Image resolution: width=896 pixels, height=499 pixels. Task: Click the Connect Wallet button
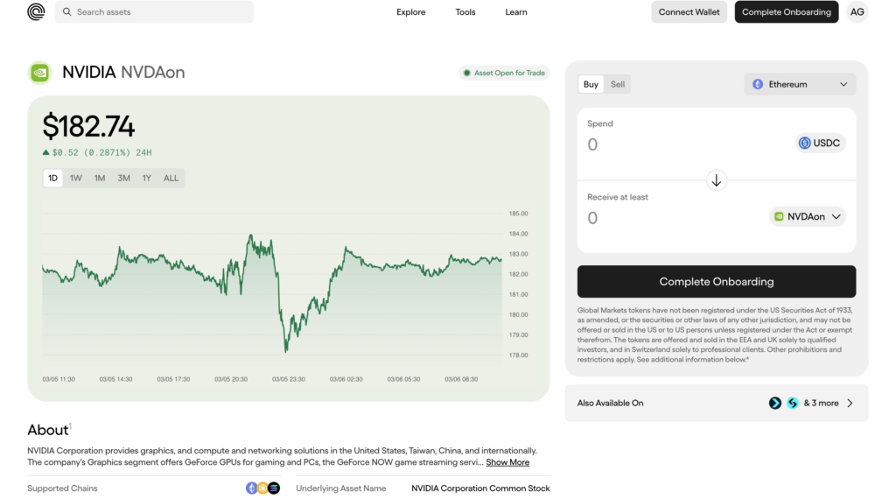coord(689,12)
